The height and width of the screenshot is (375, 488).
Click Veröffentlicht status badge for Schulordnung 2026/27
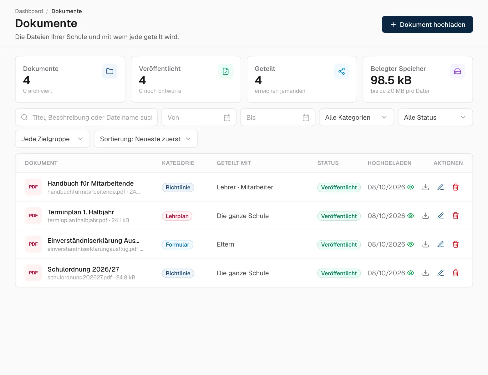click(x=339, y=273)
